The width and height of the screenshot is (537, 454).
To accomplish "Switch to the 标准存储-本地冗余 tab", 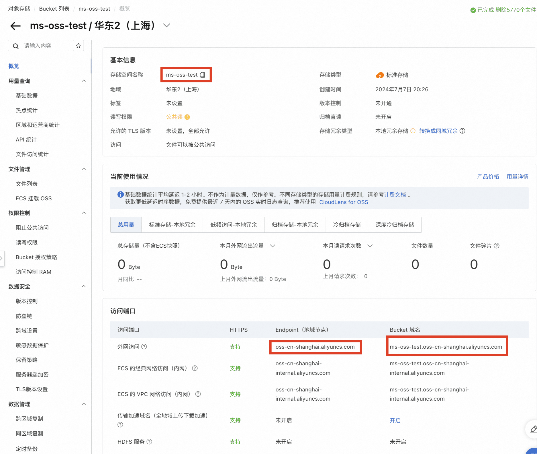I will (172, 225).
